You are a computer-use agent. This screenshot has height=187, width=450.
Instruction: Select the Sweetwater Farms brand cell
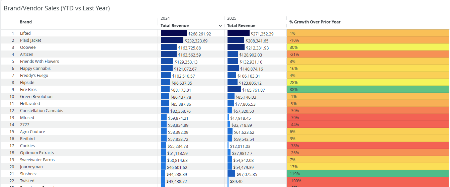point(87,160)
